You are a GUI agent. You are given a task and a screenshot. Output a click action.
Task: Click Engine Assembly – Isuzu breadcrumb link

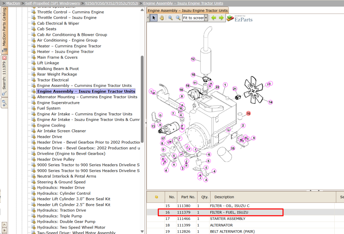click(x=183, y=3)
